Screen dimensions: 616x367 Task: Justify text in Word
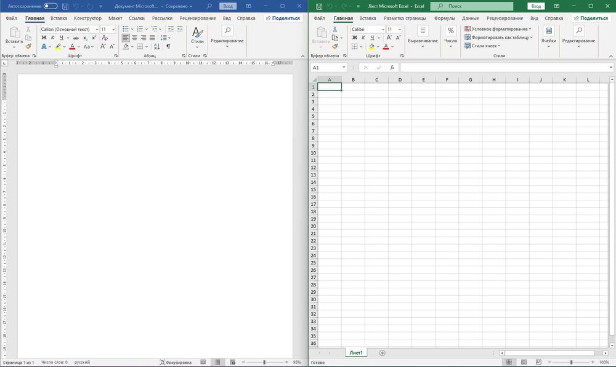[152, 37]
